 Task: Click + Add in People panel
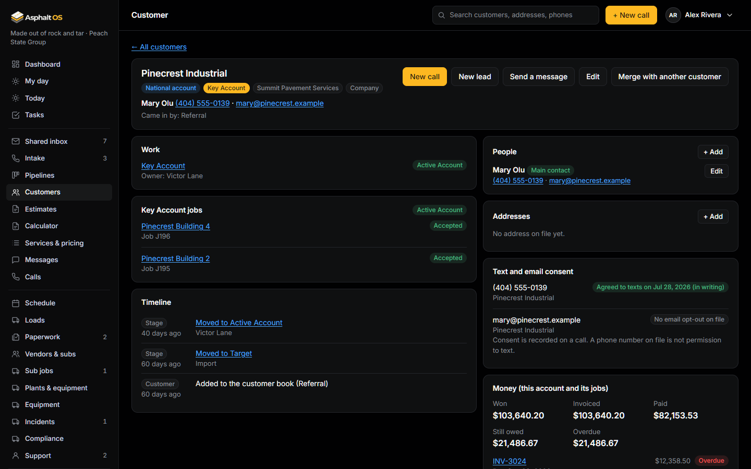point(713,152)
